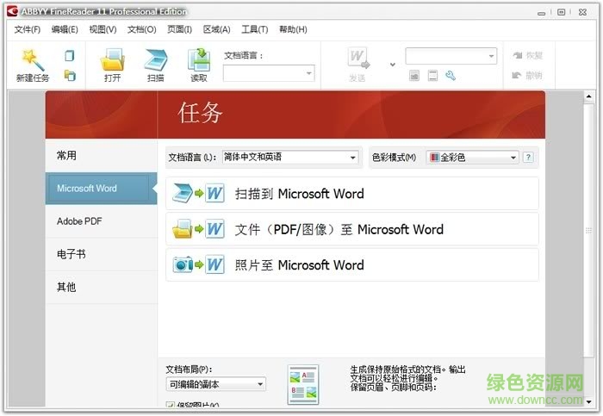The height and width of the screenshot is (416, 603).
Task: Expand the 色彩模式 dropdown showing 全彩色
Action: coord(473,158)
